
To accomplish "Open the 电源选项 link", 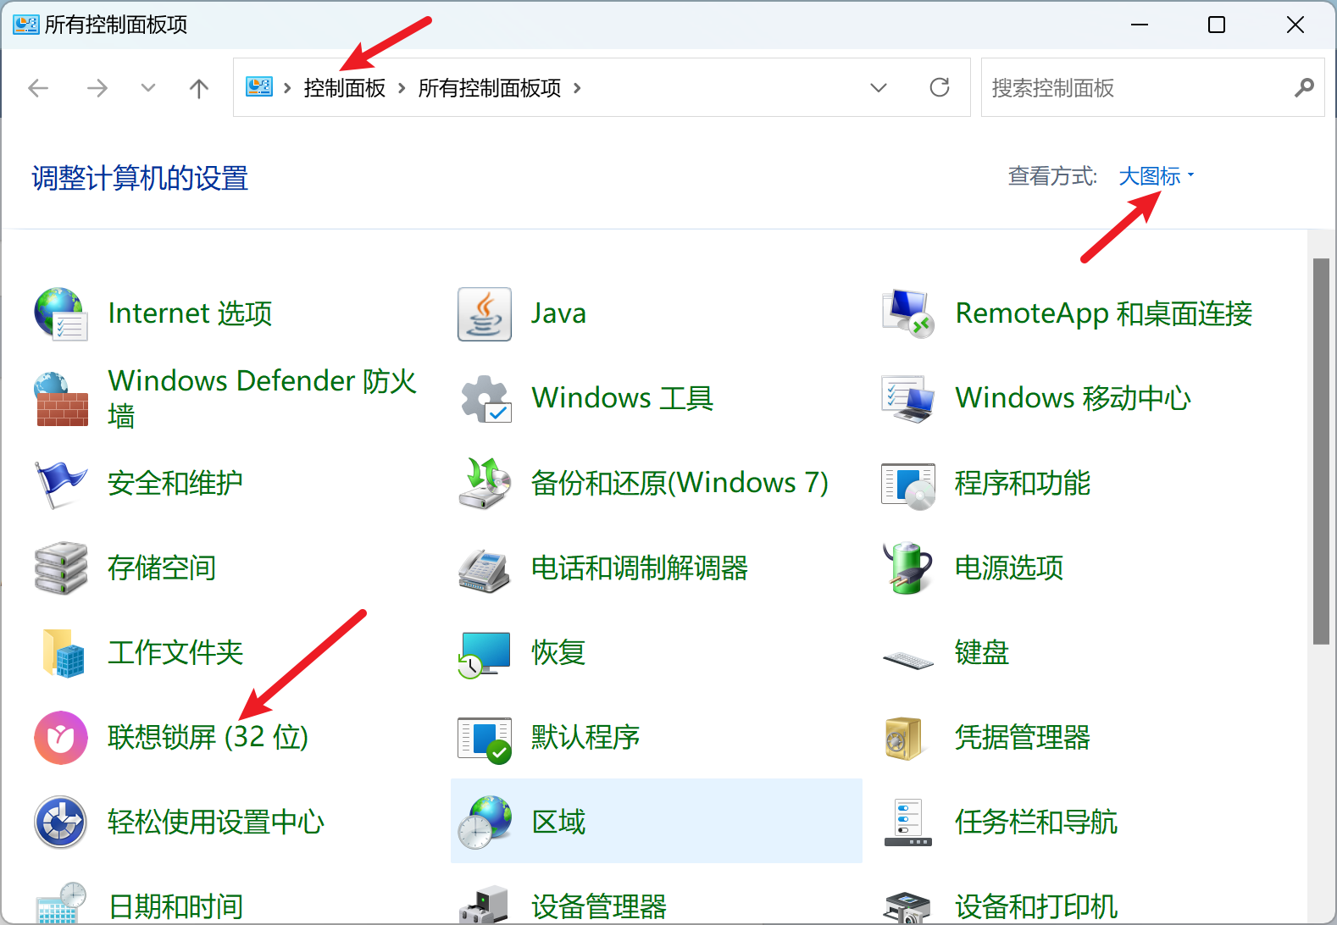I will (x=1009, y=568).
